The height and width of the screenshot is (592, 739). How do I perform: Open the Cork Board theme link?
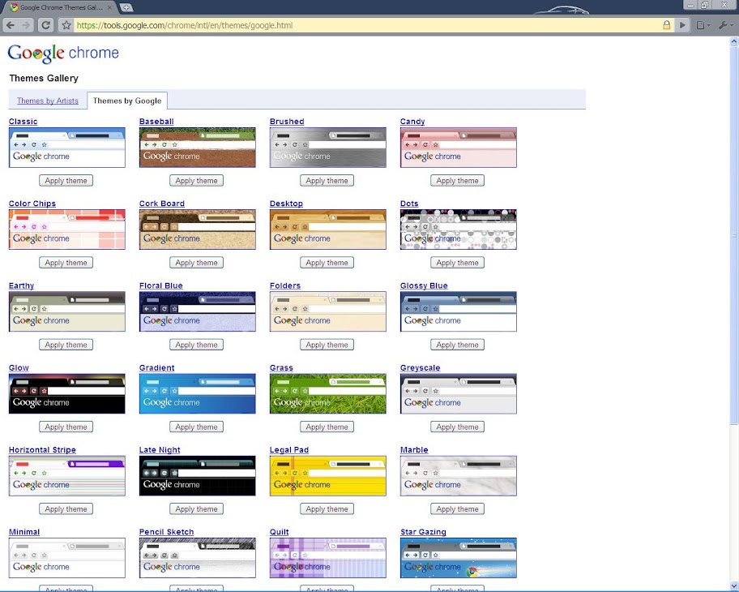[x=162, y=204]
